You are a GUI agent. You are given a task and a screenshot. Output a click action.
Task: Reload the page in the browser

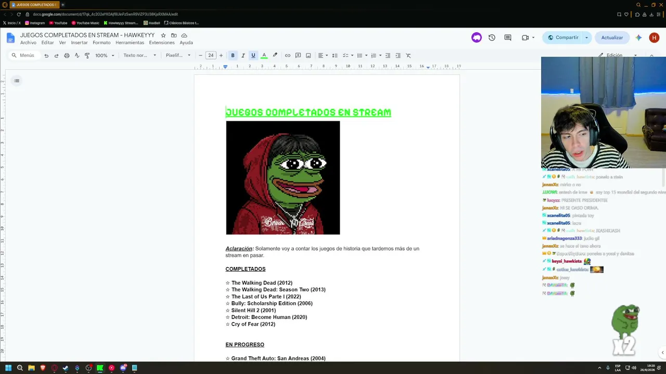[19, 14]
